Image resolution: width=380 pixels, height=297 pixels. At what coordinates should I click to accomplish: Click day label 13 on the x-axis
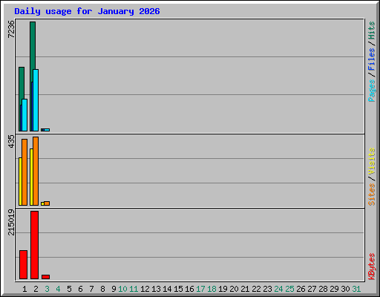156,289
